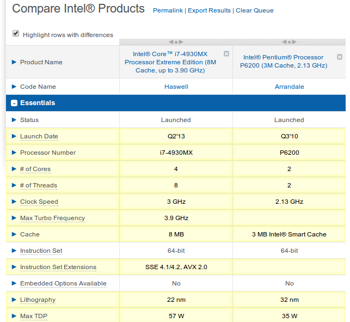The image size is (350, 322).
Task: Collapse the Essentials section
Action: [14, 103]
